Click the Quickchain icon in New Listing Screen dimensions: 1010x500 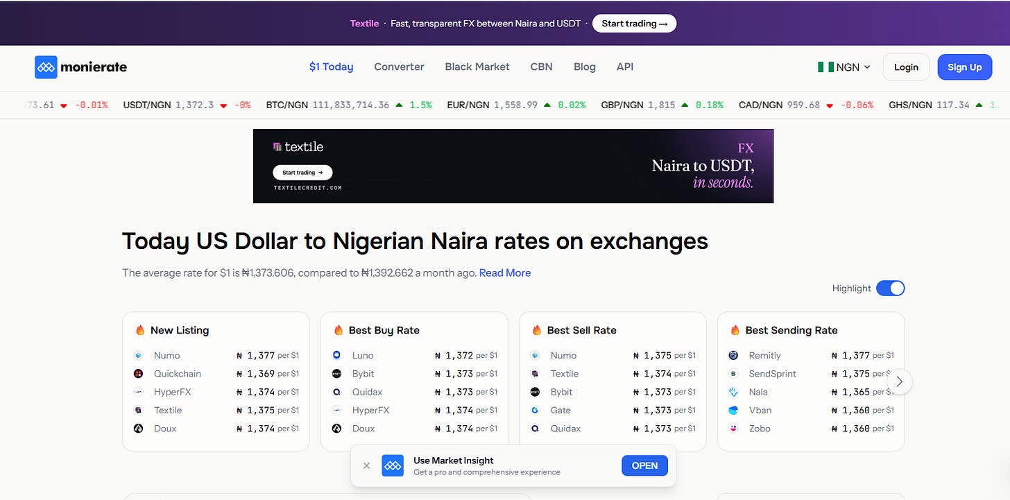pos(139,374)
